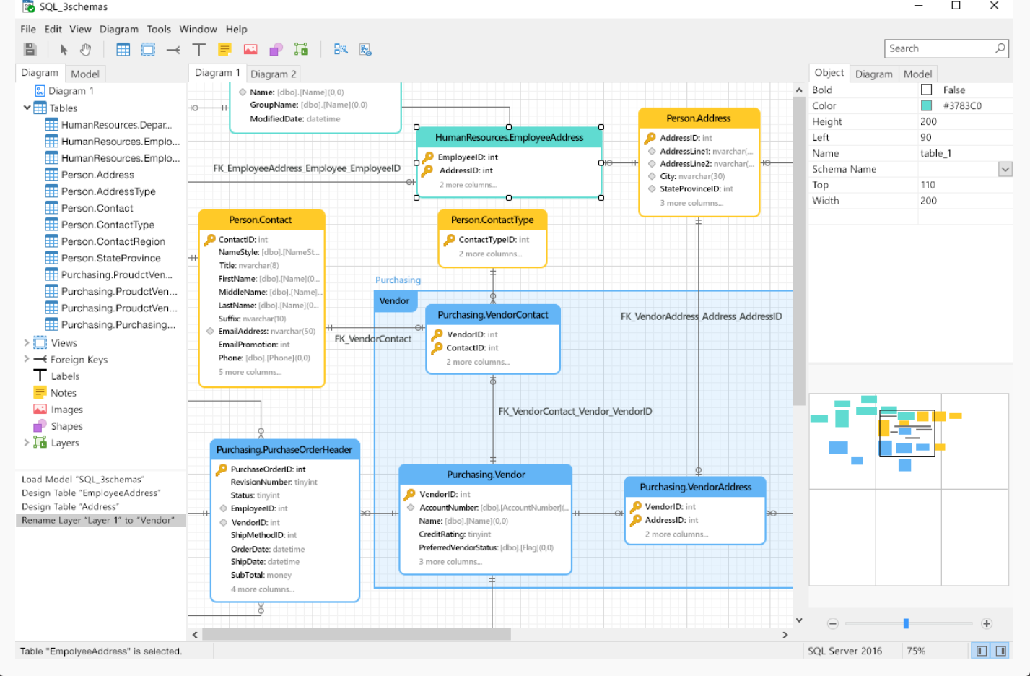Click the Save icon in toolbar

click(x=30, y=49)
